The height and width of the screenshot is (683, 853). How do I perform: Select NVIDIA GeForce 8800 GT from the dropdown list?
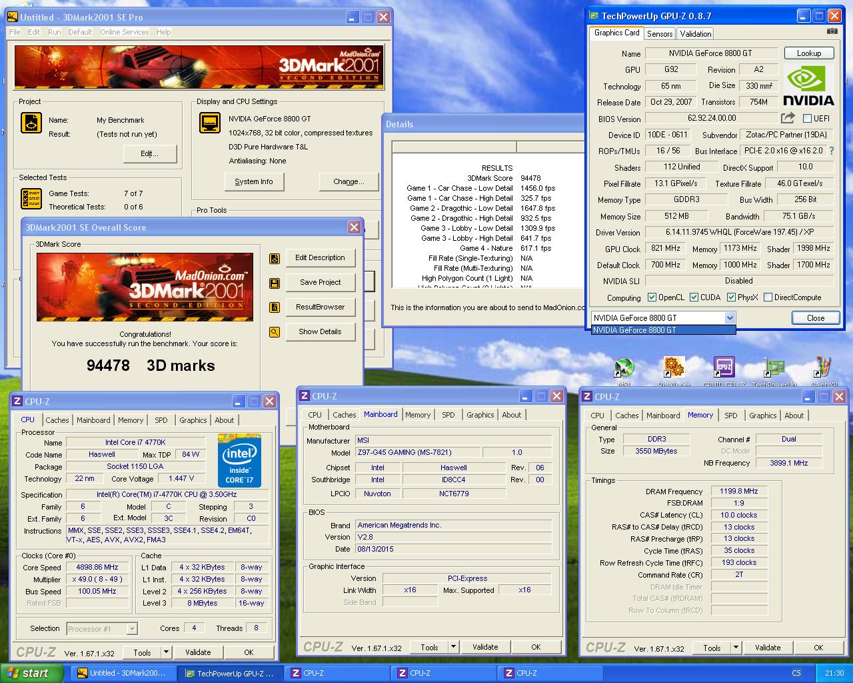point(664,330)
